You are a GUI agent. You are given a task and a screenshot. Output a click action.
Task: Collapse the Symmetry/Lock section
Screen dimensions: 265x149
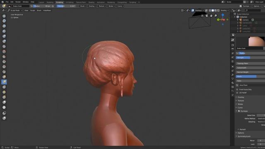pyautogui.click(x=244, y=137)
